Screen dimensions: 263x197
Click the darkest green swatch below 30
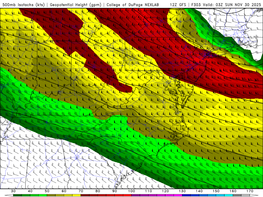[17, 195]
